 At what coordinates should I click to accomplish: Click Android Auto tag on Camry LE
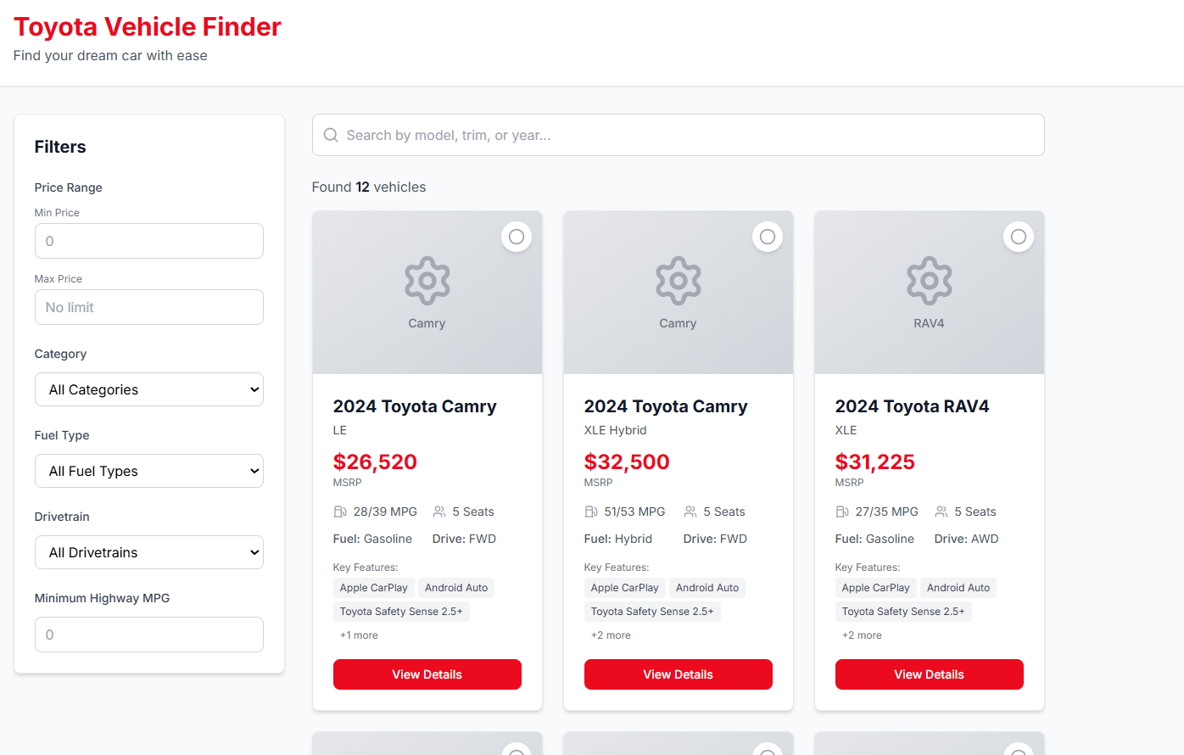456,588
